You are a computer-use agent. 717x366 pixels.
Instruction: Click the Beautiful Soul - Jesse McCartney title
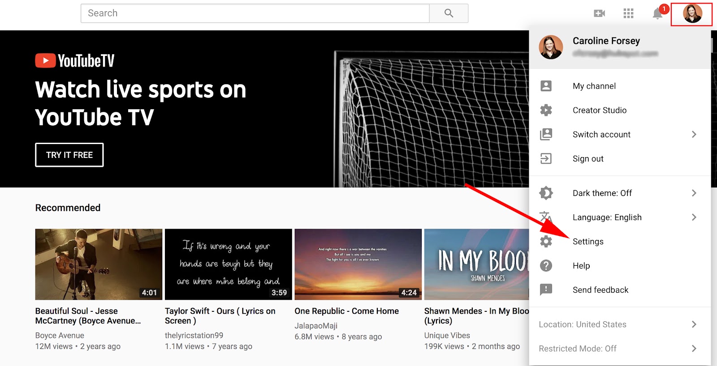(88, 316)
